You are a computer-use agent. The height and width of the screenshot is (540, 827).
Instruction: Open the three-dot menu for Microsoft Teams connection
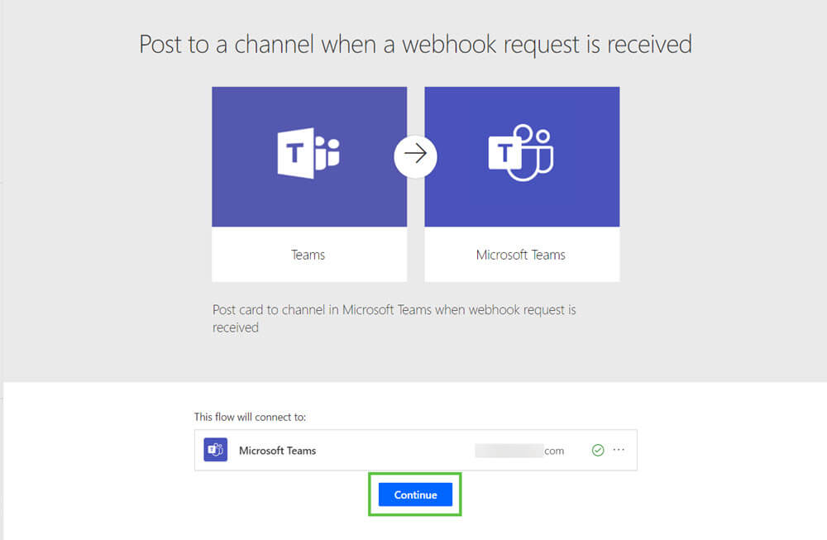619,450
